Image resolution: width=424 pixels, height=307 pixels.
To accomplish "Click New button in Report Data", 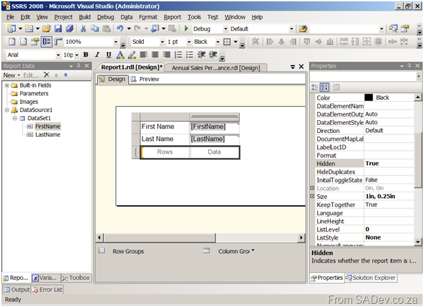I will 11,75.
